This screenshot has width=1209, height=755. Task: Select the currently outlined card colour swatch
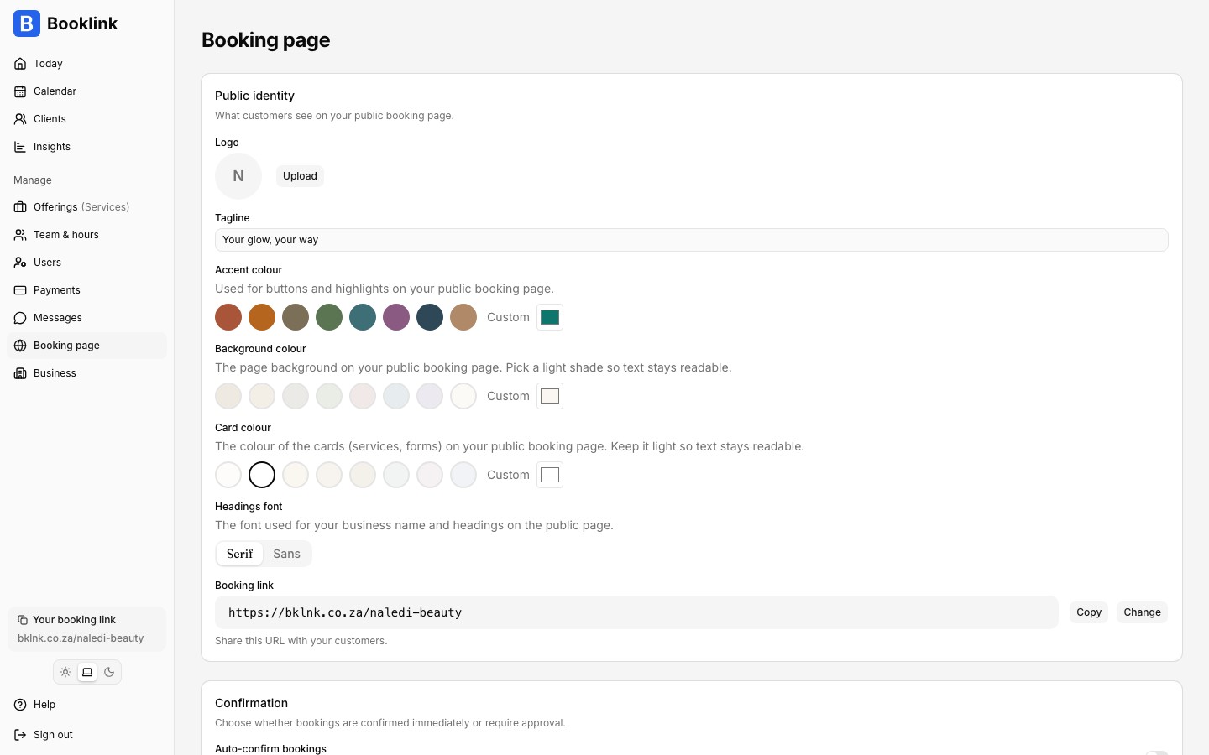(x=262, y=475)
